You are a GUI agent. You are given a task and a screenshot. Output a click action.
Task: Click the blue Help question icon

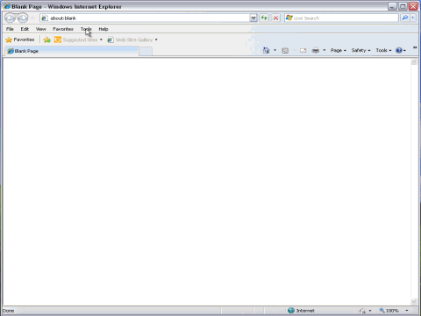[399, 50]
